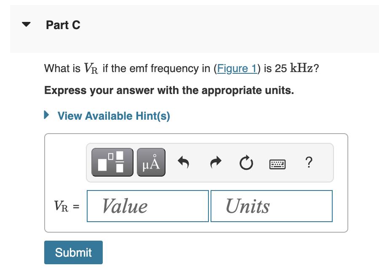Open the on-screen keyboard icon
This screenshot has width=379, height=279.
point(278,164)
